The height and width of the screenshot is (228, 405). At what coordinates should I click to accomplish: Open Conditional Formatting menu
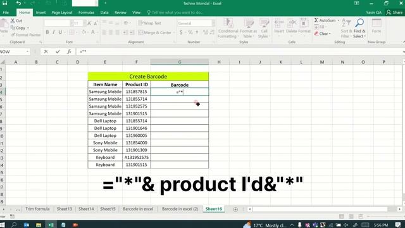[228, 28]
